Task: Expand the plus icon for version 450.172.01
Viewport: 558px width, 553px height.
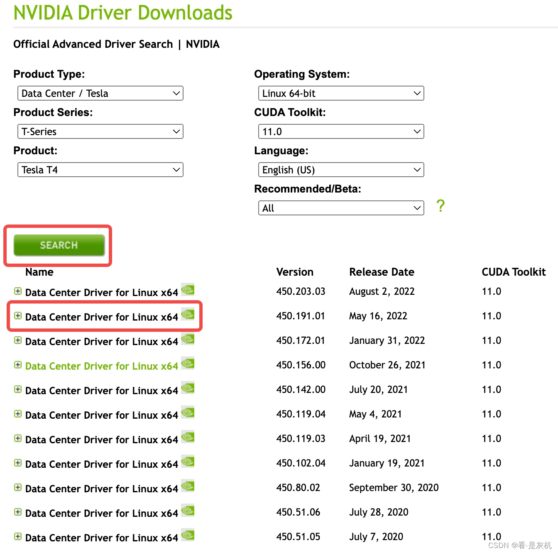Action: (x=18, y=340)
